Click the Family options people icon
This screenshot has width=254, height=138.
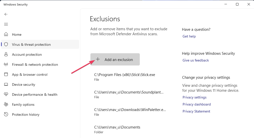click(x=6, y=104)
